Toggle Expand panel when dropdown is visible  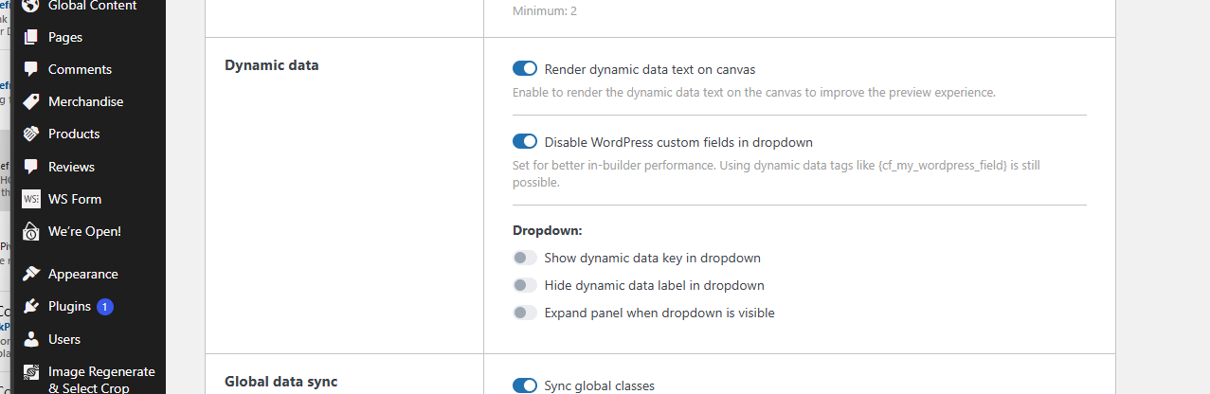[x=525, y=313]
